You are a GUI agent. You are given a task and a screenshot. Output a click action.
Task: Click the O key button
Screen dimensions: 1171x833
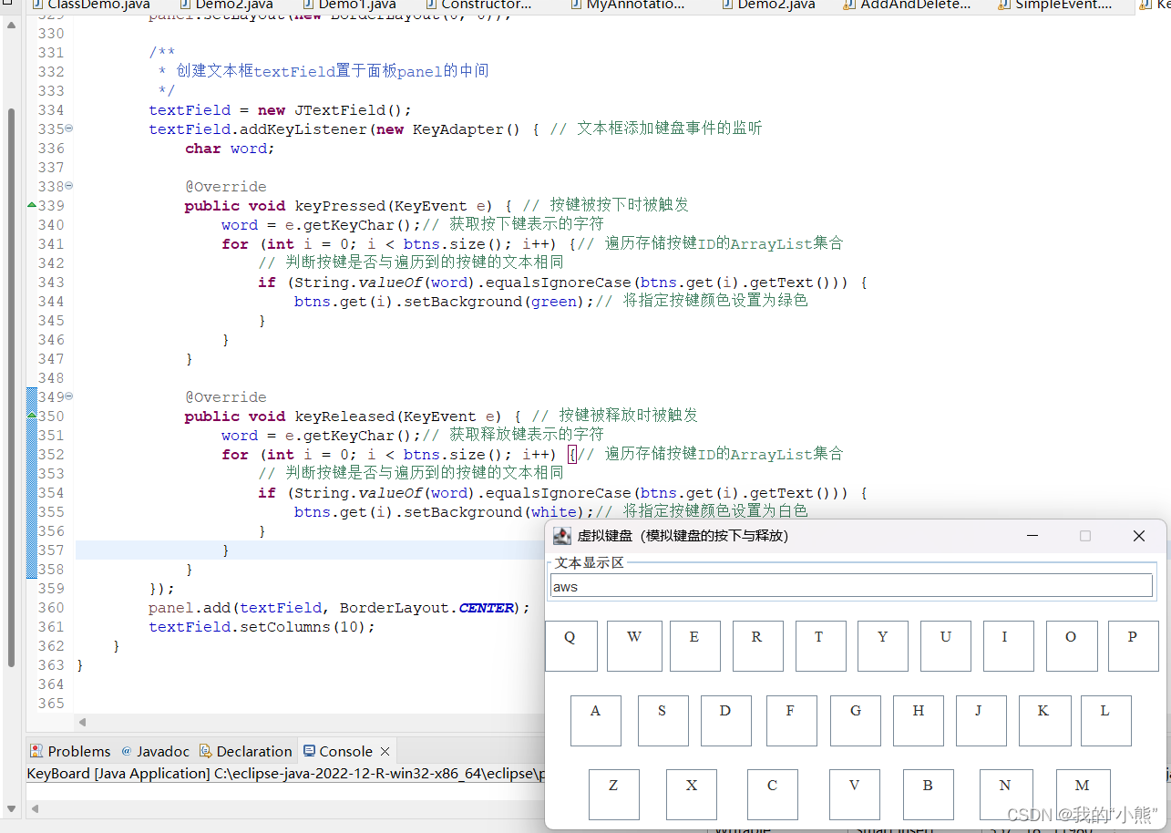pyautogui.click(x=1071, y=646)
